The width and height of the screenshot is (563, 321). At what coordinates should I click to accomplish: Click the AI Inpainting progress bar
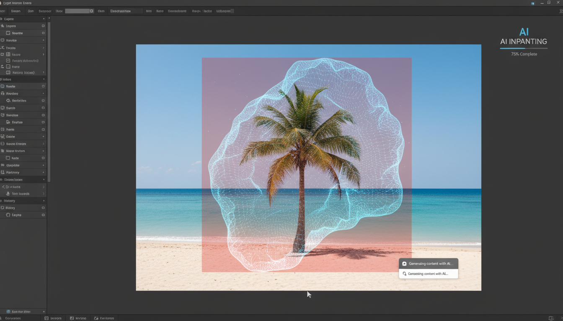(523, 48)
